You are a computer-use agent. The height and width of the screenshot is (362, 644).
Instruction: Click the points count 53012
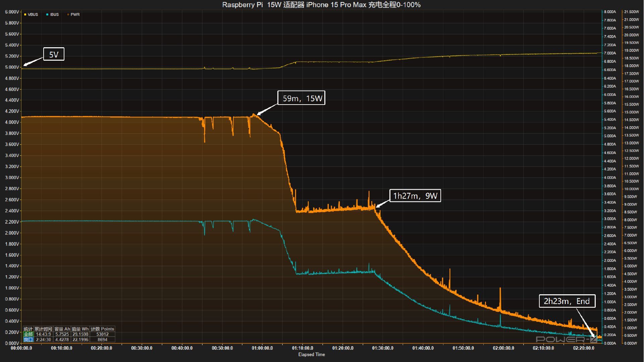tap(102, 334)
